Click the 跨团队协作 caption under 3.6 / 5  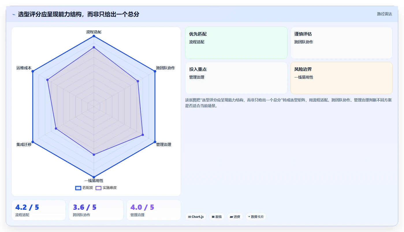point(82,215)
